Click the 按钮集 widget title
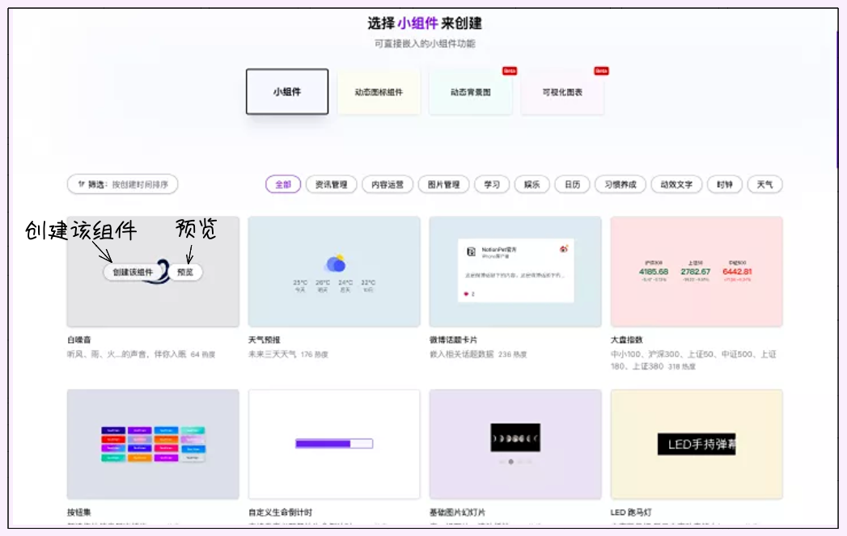 [78, 513]
